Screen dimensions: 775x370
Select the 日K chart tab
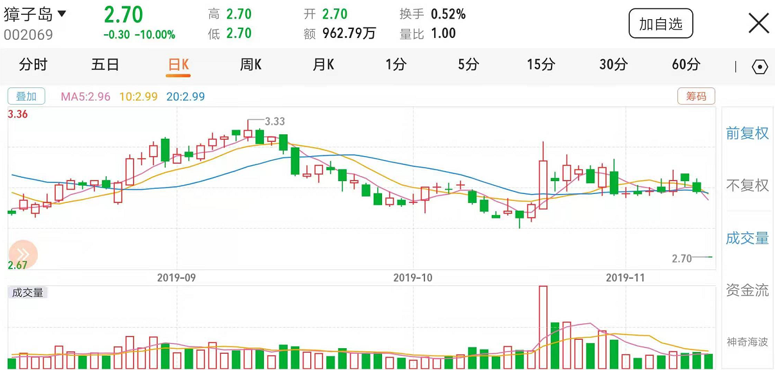178,64
